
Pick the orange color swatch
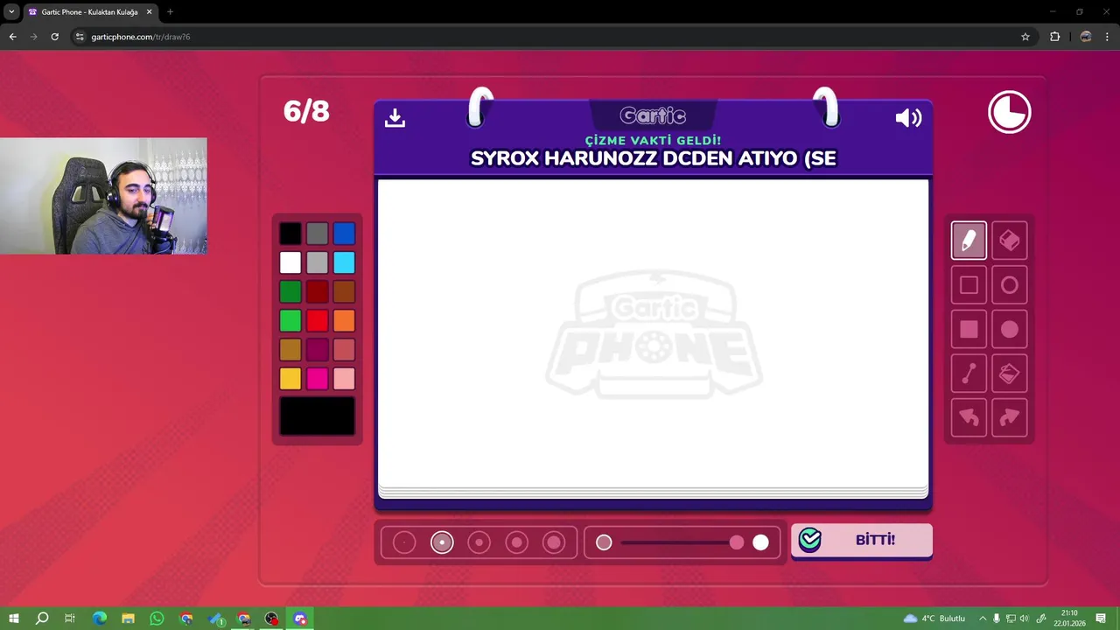tap(344, 320)
